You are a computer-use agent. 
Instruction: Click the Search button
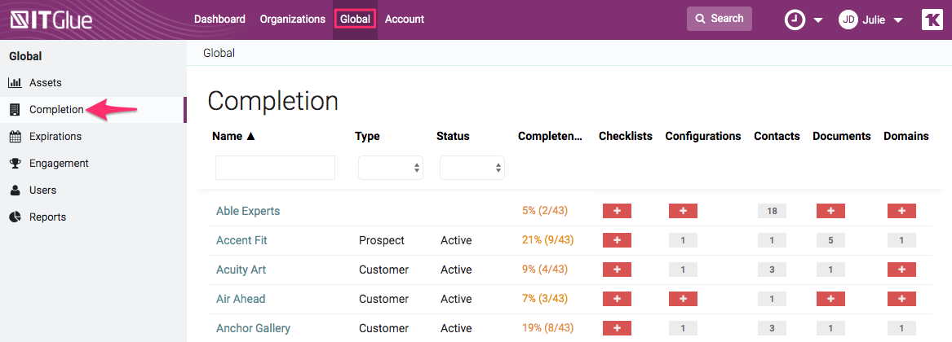pos(719,19)
